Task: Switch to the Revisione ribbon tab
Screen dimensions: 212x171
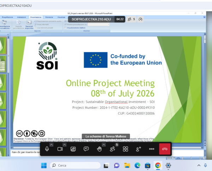Action: point(49,17)
